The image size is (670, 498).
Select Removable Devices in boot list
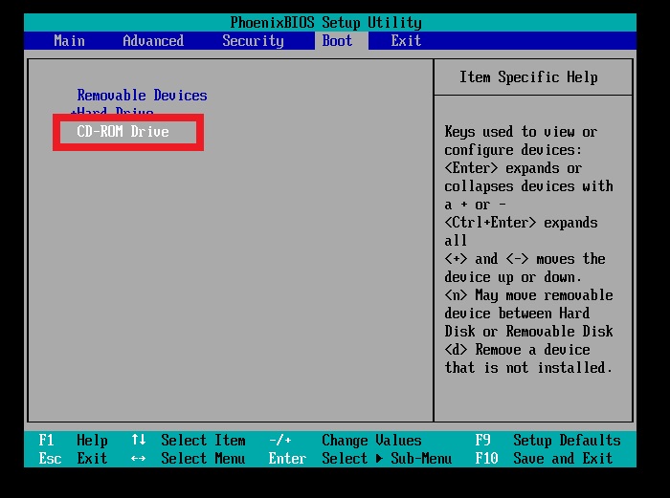[x=142, y=96]
